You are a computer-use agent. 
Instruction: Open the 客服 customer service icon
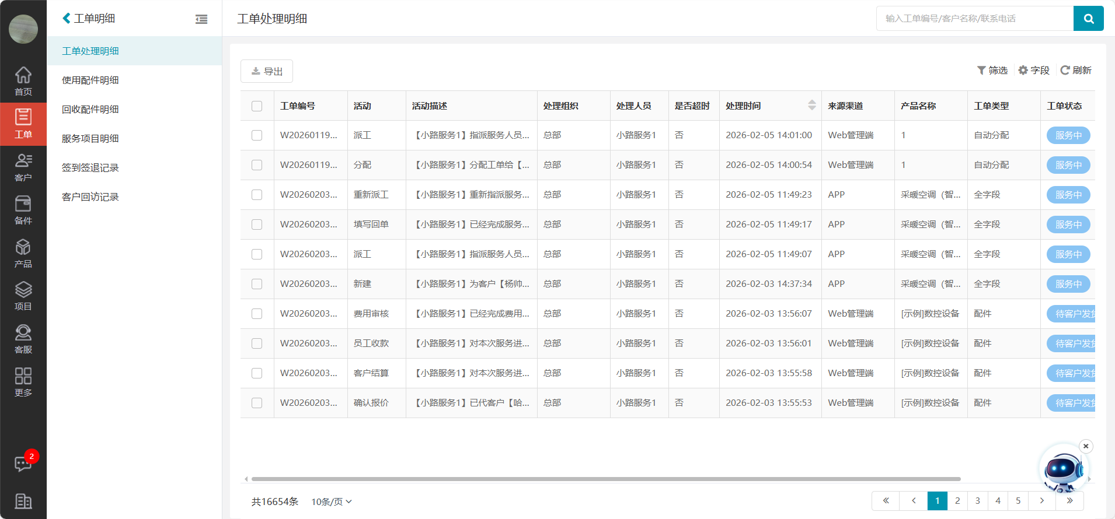[23, 339]
